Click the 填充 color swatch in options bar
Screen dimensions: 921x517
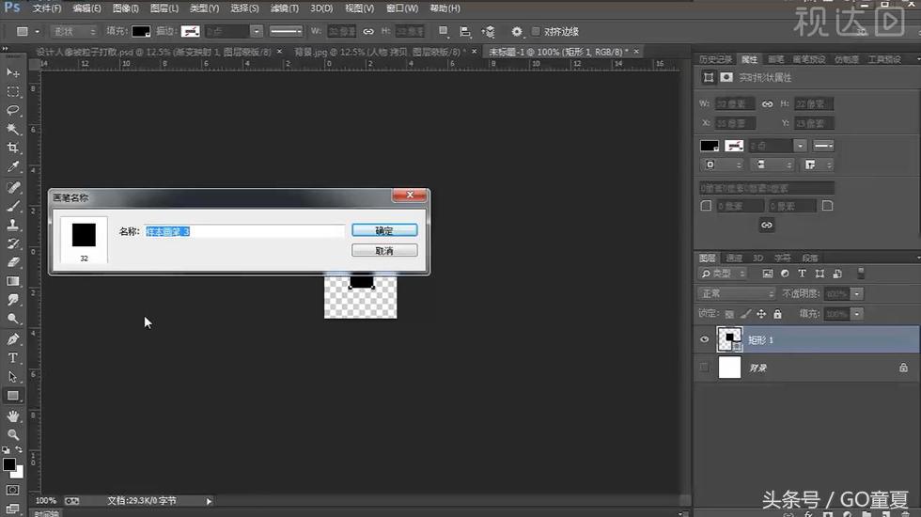[141, 31]
